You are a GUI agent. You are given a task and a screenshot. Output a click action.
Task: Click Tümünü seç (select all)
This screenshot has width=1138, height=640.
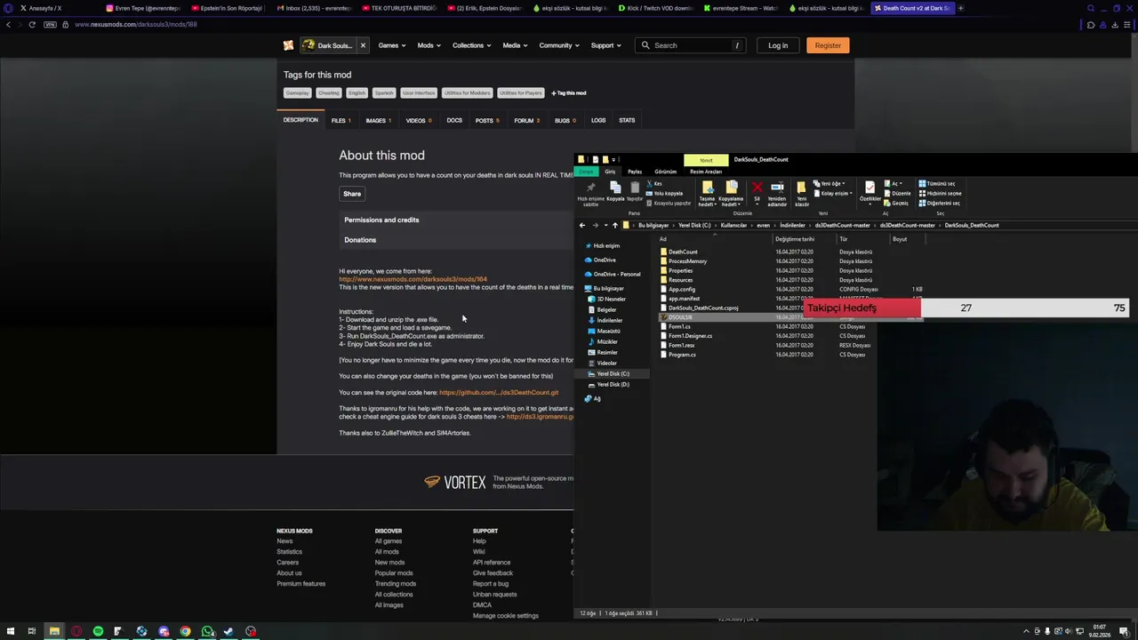pos(937,184)
